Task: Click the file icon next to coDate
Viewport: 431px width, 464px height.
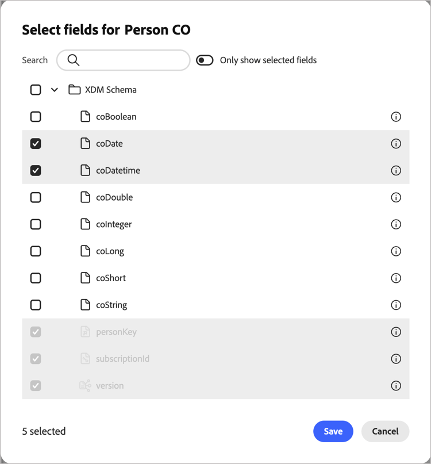Action: [84, 143]
